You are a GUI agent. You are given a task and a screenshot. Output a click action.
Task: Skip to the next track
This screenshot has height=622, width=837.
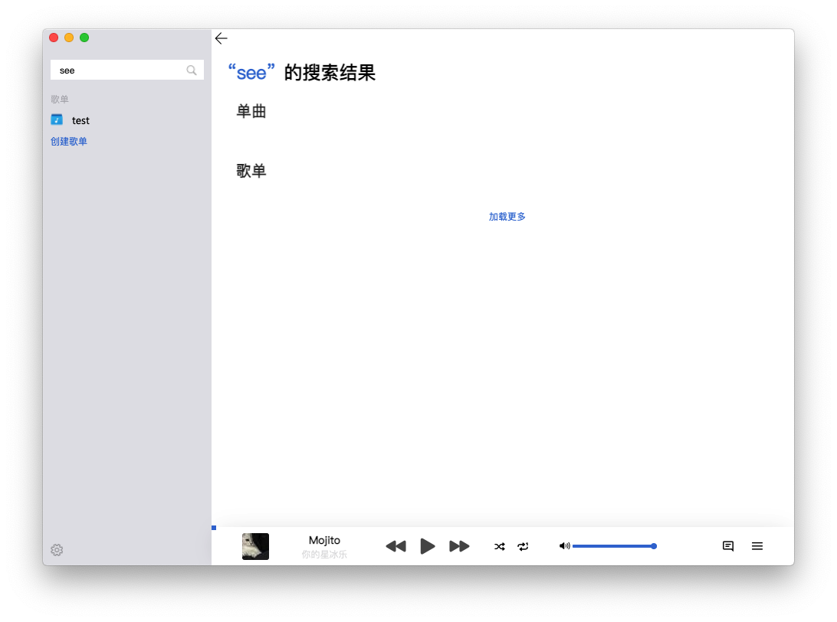pos(459,546)
